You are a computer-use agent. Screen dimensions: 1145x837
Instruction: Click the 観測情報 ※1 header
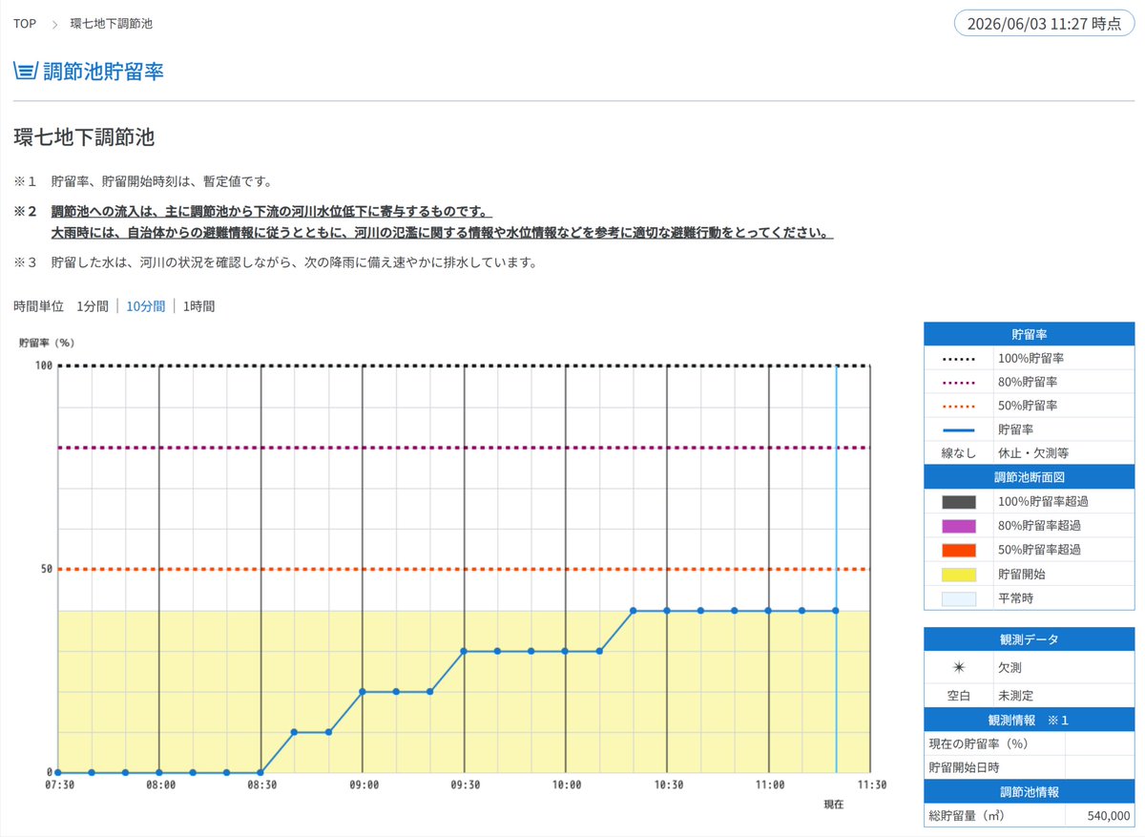[x=1030, y=721]
